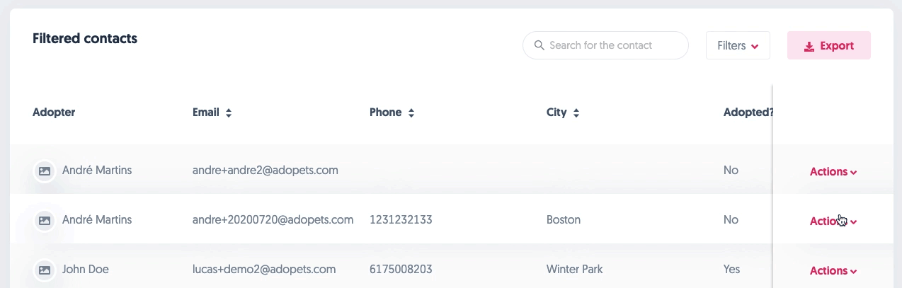Export the filtered contacts
The width and height of the screenshot is (902, 288).
pos(828,45)
